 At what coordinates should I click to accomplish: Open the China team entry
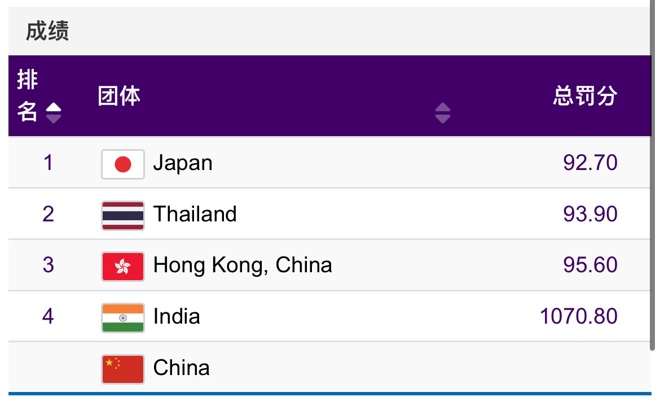click(182, 368)
